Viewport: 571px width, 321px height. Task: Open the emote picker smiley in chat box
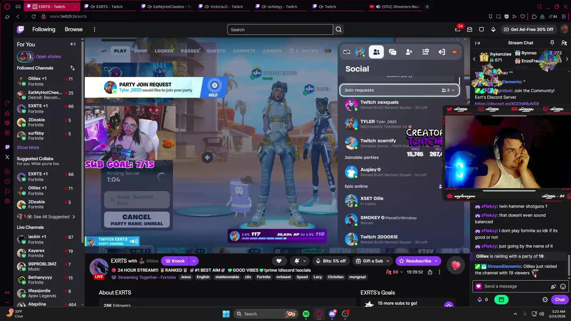[563, 287]
